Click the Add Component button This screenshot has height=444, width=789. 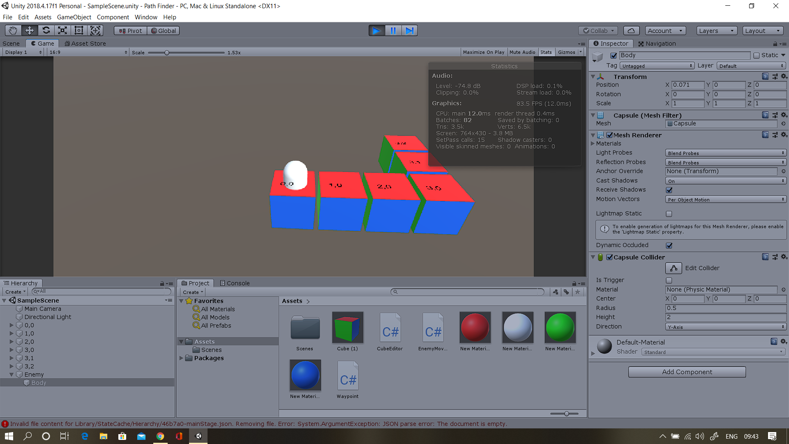pos(687,372)
